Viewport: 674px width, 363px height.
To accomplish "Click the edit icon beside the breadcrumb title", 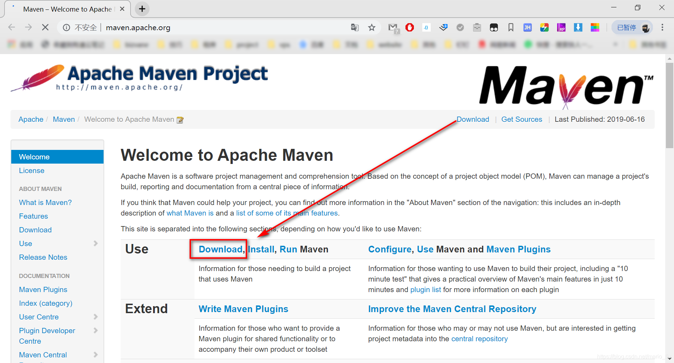I will [180, 120].
